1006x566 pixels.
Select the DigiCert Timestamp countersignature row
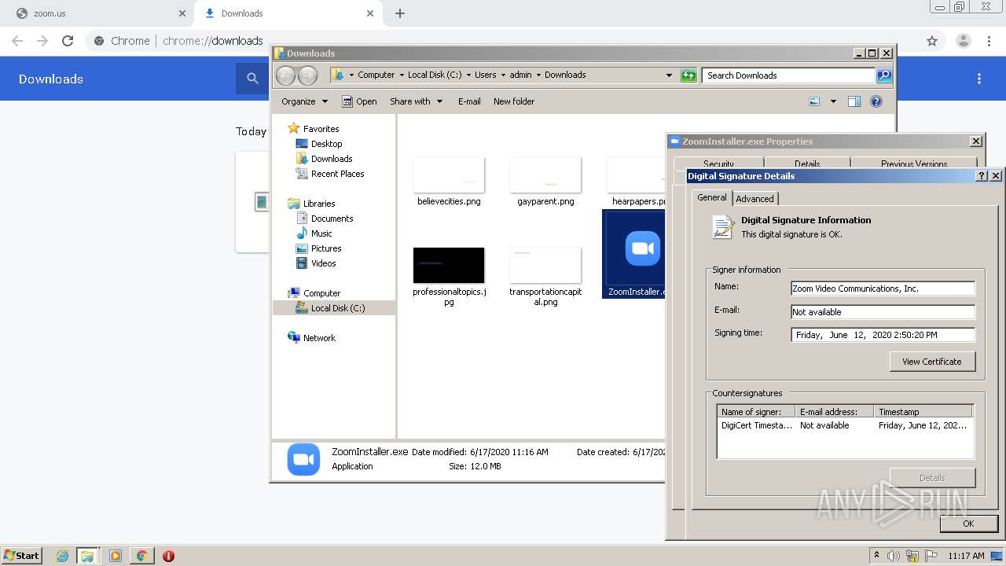tap(845, 425)
